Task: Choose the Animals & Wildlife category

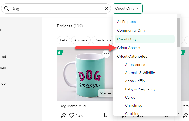Action: 140,73
